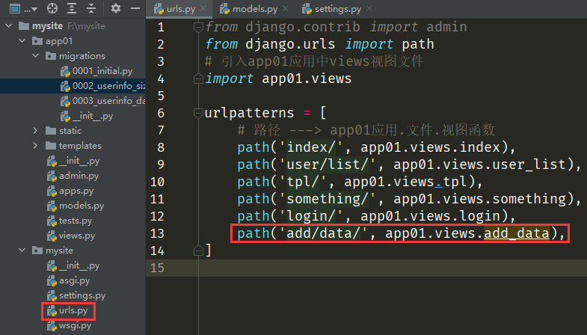Fold the imports at line 1
Viewport: 587px width, 335px height.
(x=198, y=27)
